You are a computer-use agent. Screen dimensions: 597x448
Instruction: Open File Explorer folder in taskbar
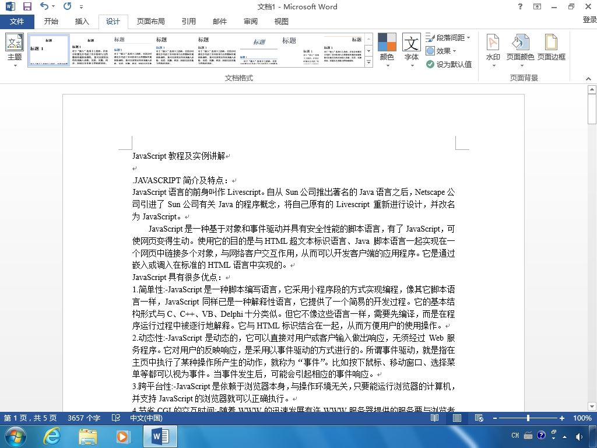87,436
